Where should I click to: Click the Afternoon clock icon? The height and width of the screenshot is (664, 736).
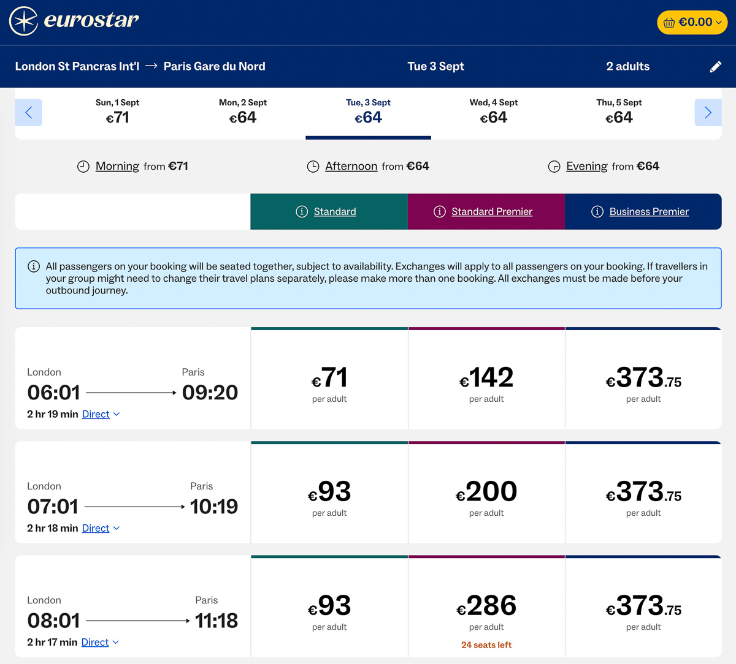pyautogui.click(x=313, y=167)
